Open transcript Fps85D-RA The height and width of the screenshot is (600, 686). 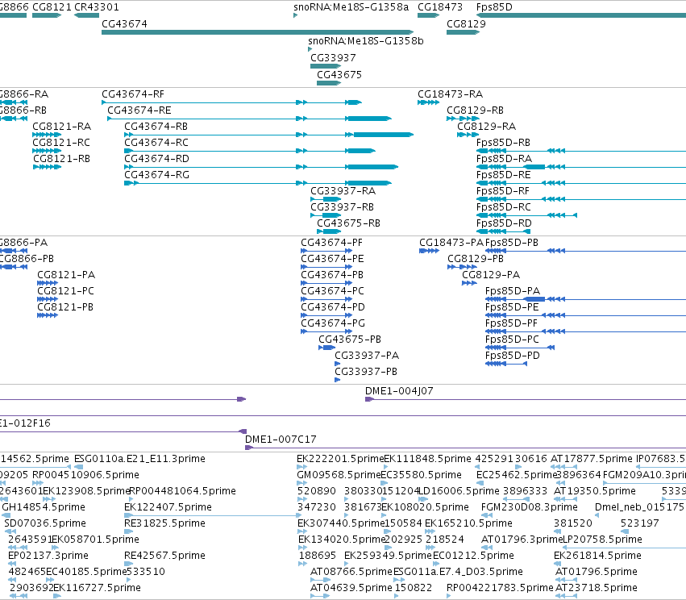[x=504, y=158]
